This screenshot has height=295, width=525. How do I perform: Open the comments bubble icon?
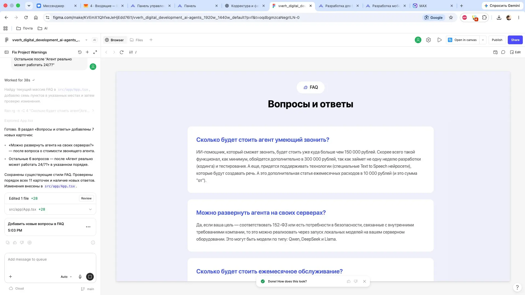coord(503,52)
